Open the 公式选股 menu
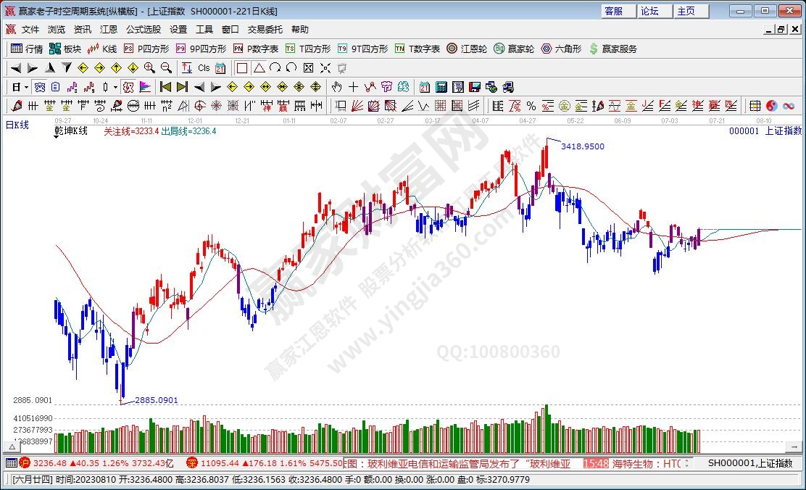Screen dimensions: 806x490 pos(144,30)
